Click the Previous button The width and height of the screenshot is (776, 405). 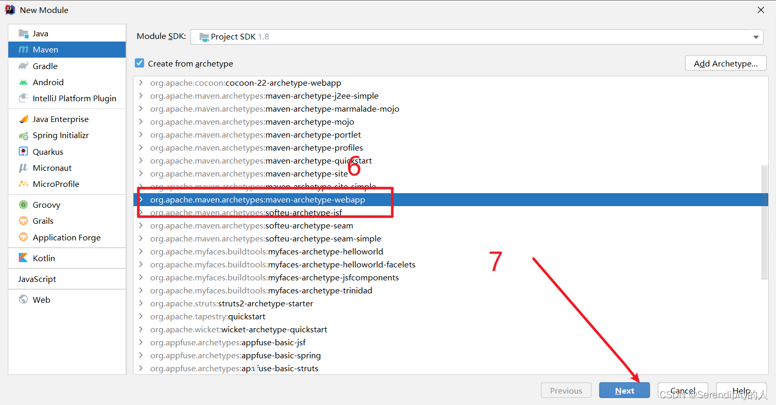click(x=566, y=390)
